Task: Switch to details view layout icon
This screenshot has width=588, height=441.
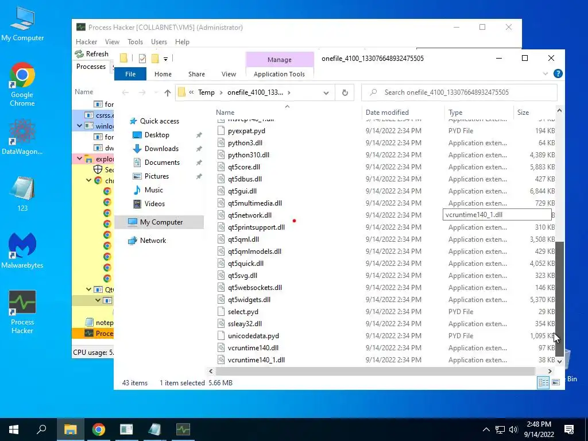Action: click(543, 382)
